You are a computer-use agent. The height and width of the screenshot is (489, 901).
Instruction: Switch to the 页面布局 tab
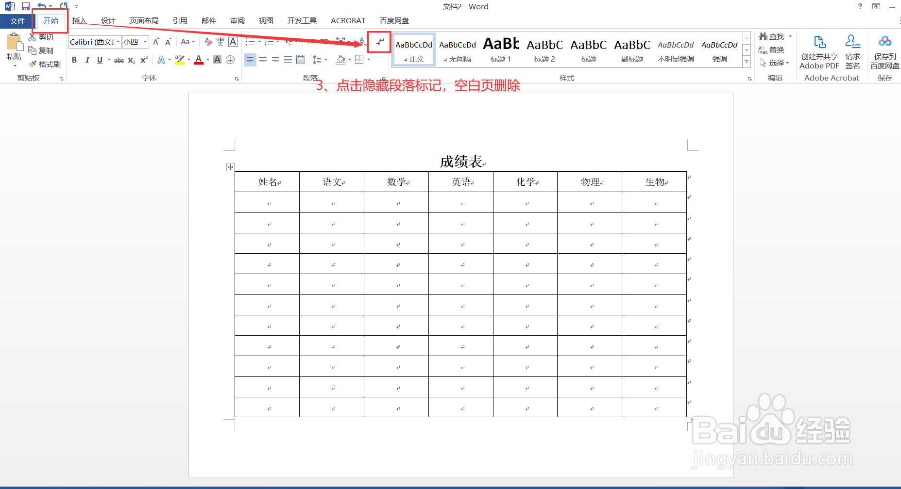pyautogui.click(x=144, y=21)
